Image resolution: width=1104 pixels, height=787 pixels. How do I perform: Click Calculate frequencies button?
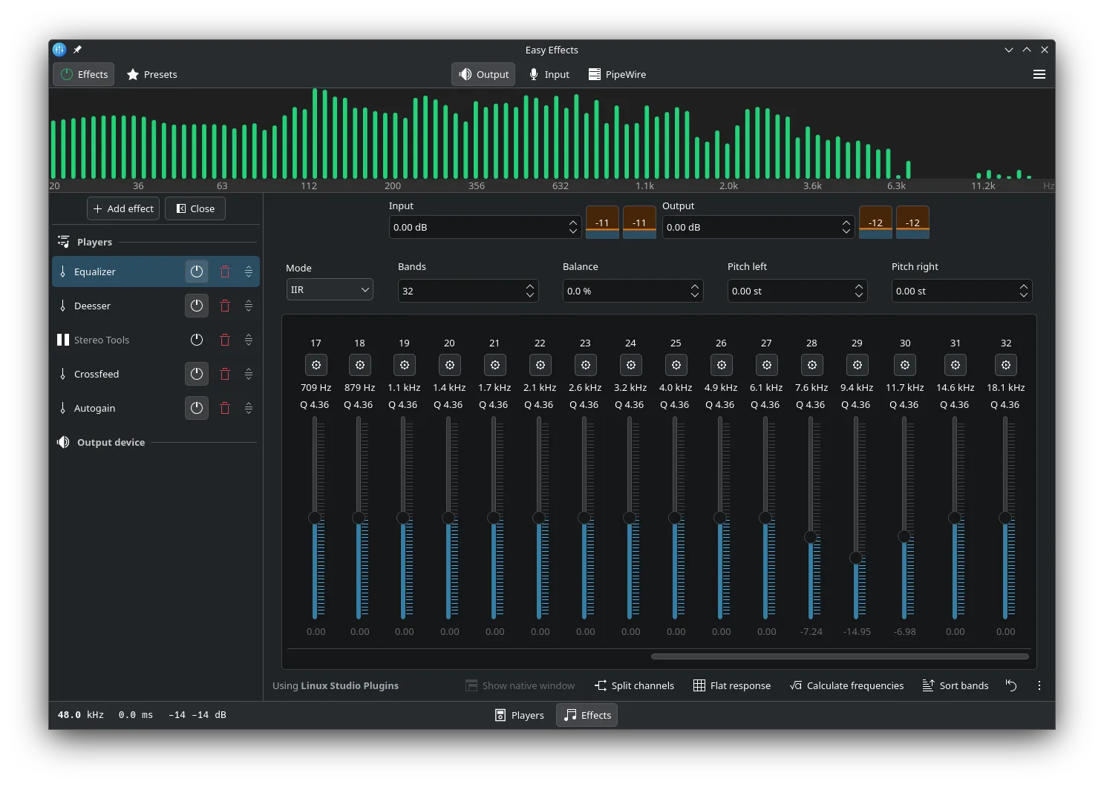coord(847,685)
